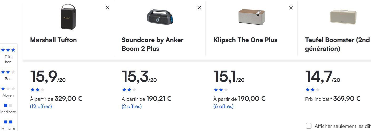Open the '12 offres' link for Marshall
Image resolution: width=371 pixels, height=131 pixels.
point(41,107)
